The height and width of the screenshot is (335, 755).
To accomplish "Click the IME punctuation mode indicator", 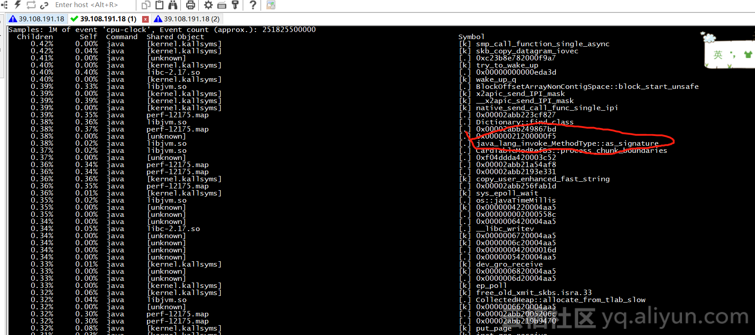I will (x=732, y=55).
